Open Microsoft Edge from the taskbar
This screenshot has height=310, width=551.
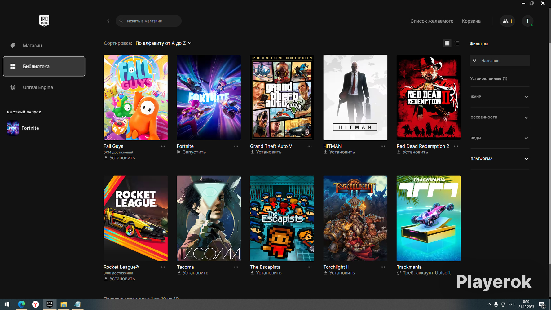[21, 304]
